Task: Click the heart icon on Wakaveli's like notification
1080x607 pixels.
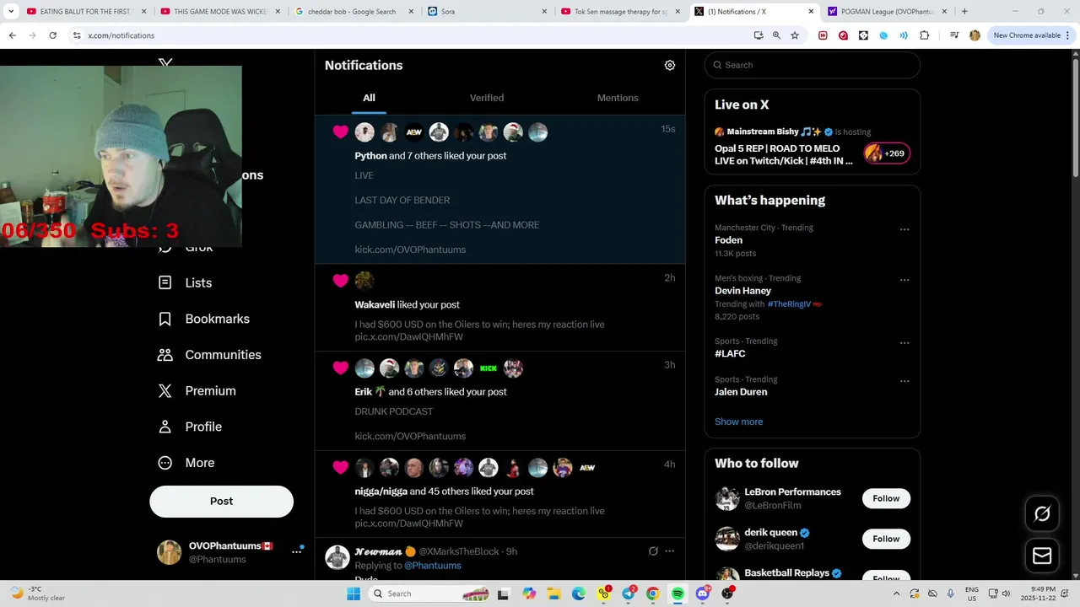Action: 341,281
